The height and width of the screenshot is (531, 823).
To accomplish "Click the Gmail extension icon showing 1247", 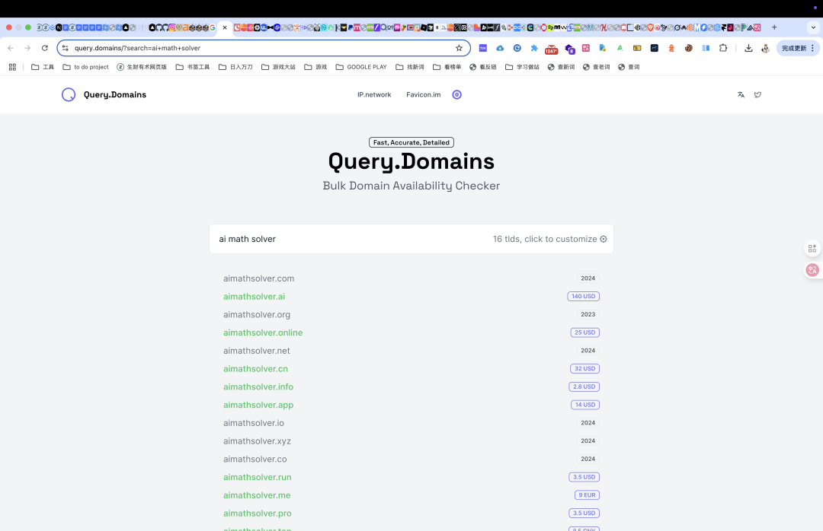I will (x=551, y=49).
